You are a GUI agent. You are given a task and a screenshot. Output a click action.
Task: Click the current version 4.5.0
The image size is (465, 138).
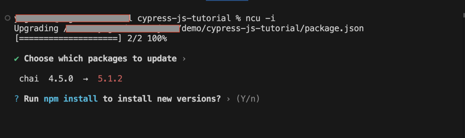click(x=61, y=79)
